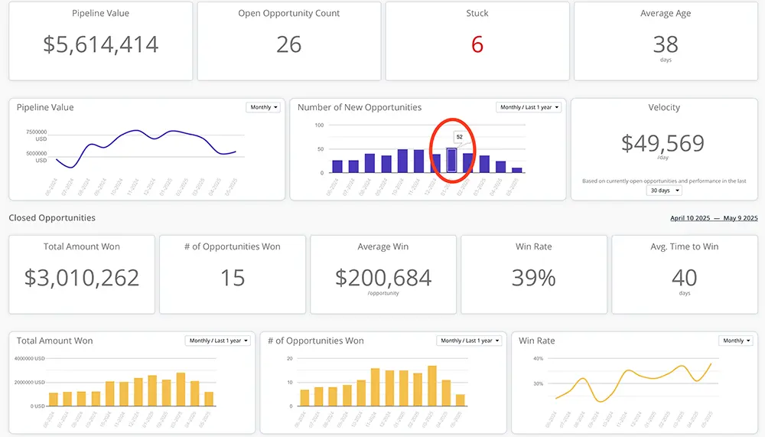Click the $200,684 Average Win value
The height and width of the screenshot is (437, 765).
point(383,277)
